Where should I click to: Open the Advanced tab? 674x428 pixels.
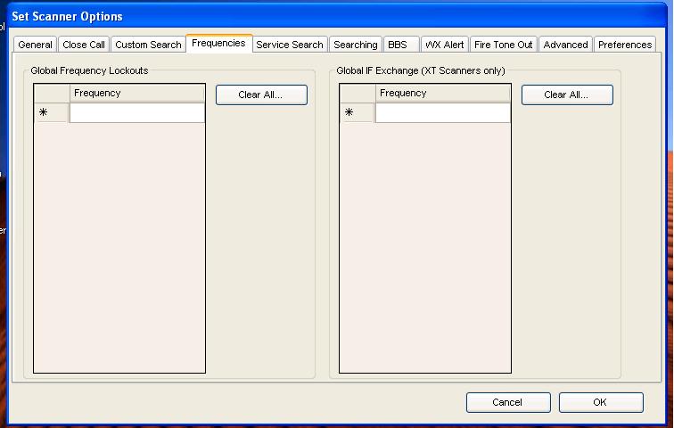click(x=565, y=45)
